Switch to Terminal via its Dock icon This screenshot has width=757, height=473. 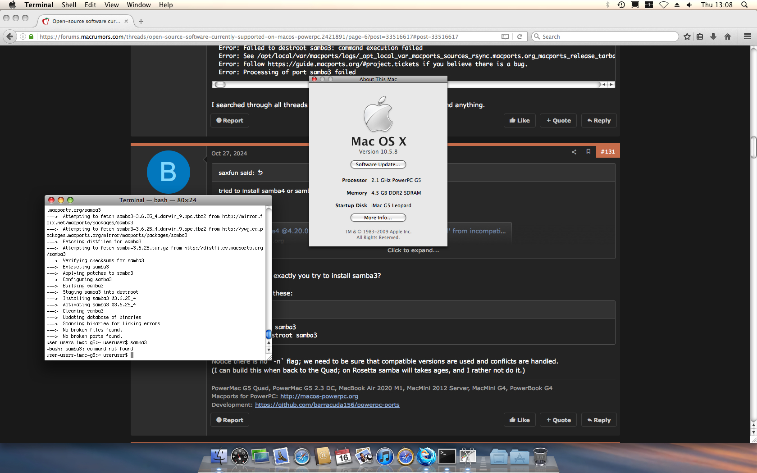[x=447, y=457]
